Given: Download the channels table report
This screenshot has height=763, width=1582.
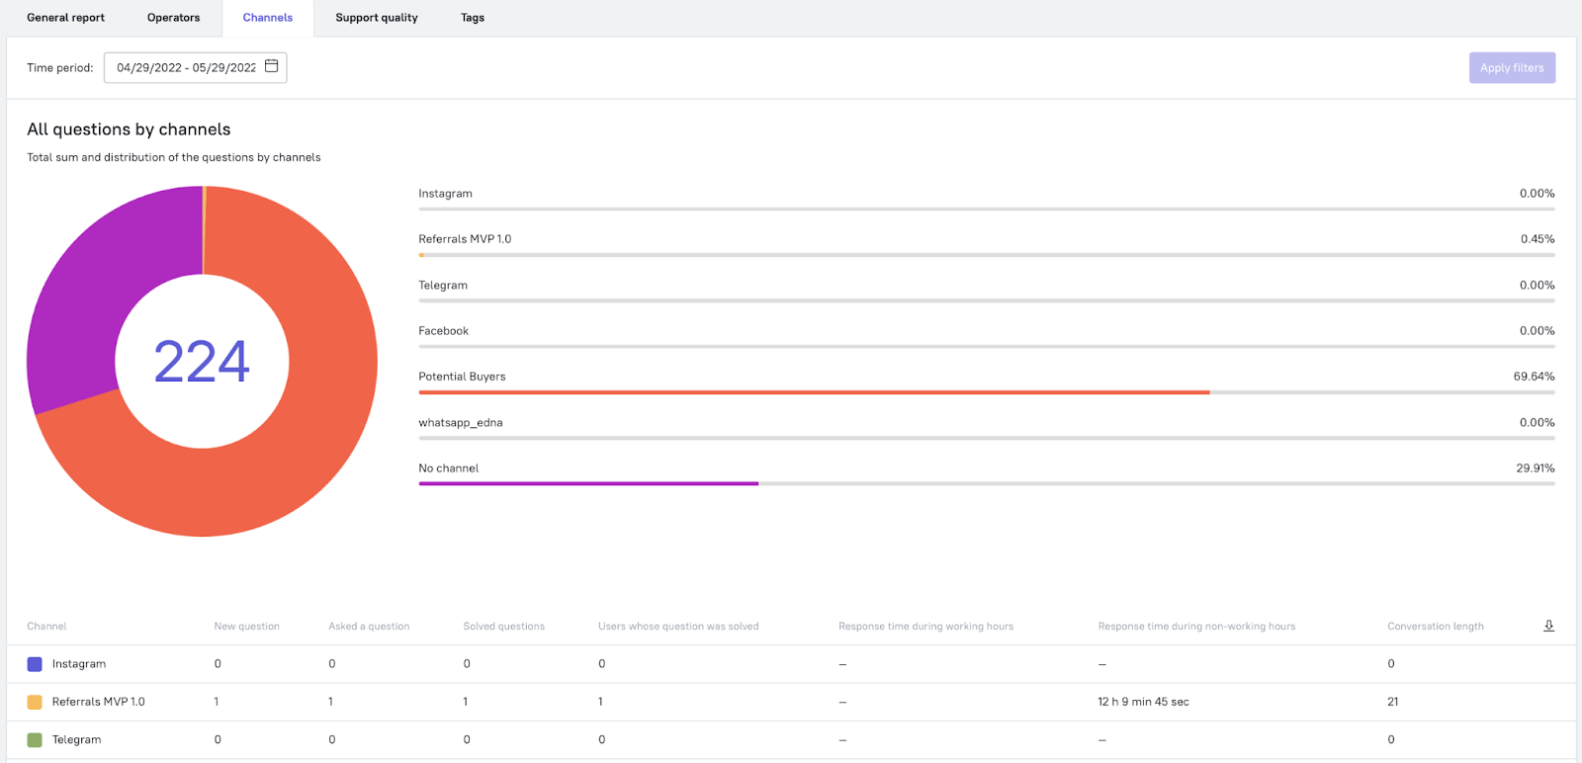Looking at the screenshot, I should [x=1549, y=626].
